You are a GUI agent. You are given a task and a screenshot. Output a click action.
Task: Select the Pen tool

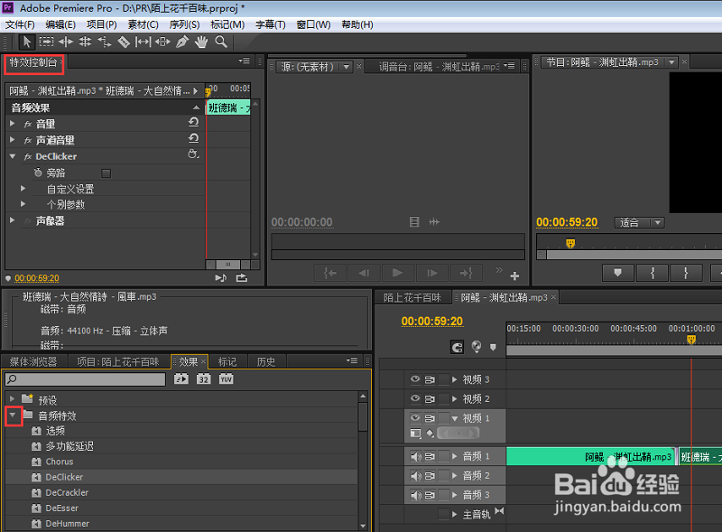(x=182, y=42)
